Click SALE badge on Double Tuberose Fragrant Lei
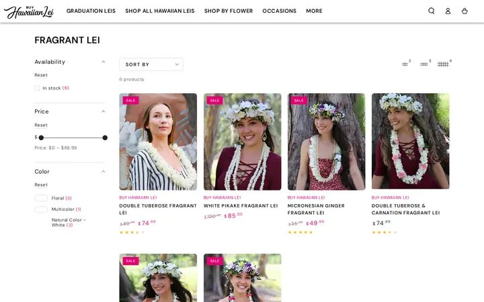The width and height of the screenshot is (484, 302). [130, 100]
